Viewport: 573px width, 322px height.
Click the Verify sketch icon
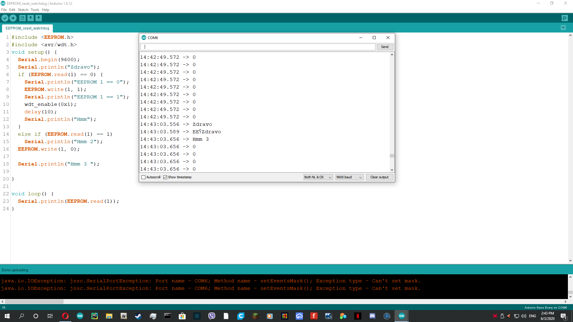[x=5, y=18]
